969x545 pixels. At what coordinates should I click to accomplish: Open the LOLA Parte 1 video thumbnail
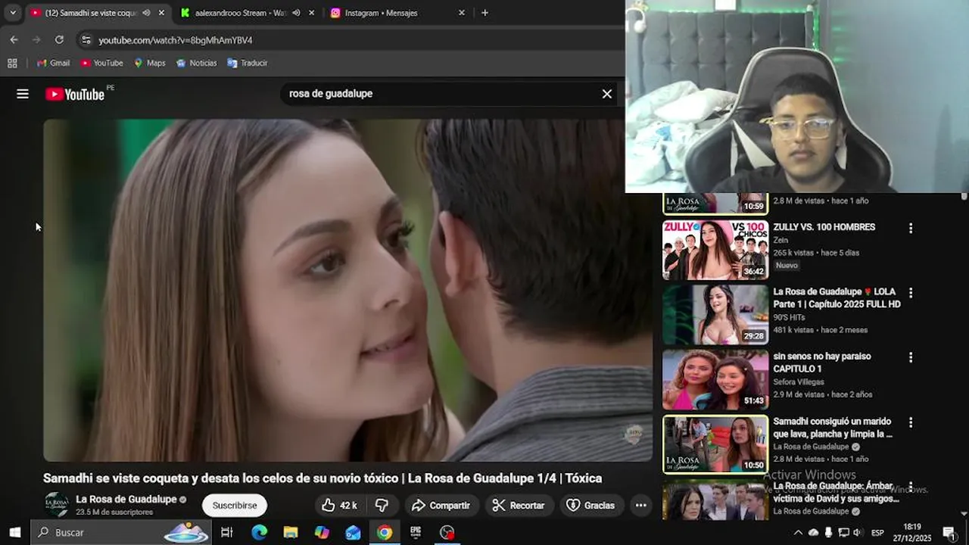click(715, 315)
